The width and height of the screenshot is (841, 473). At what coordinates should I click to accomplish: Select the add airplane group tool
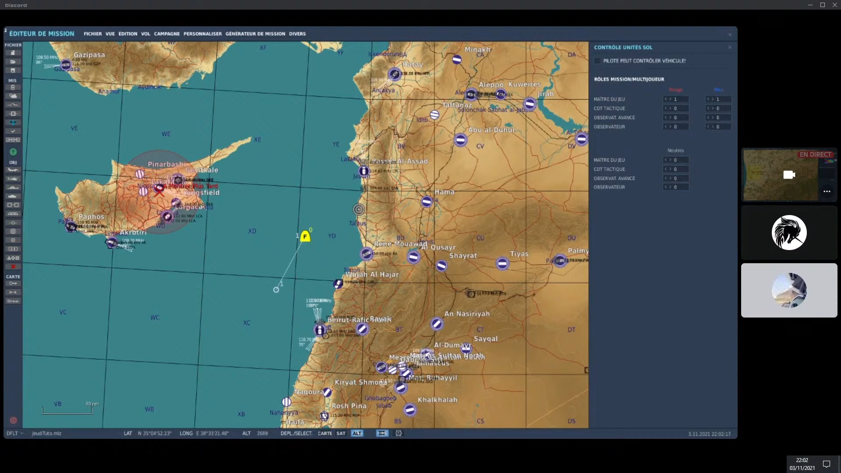[x=13, y=170]
